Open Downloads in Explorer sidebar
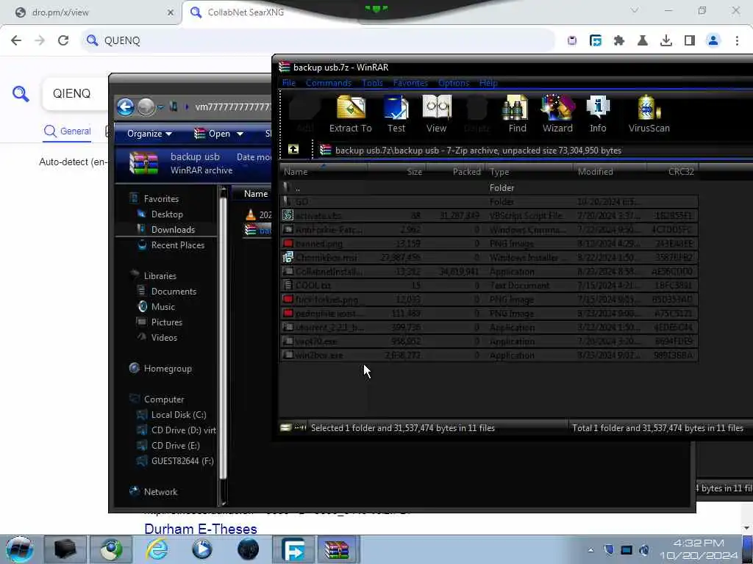753x564 pixels. click(166, 230)
